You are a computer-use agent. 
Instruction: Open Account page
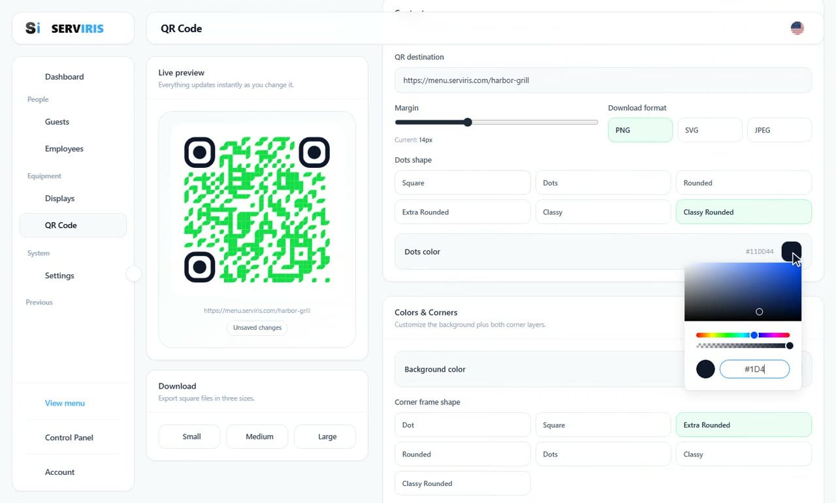[x=59, y=472]
